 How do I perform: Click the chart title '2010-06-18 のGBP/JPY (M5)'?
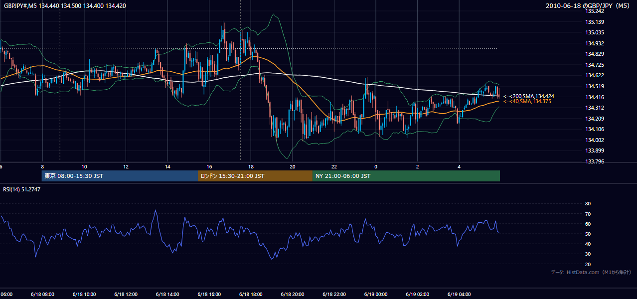588,6
